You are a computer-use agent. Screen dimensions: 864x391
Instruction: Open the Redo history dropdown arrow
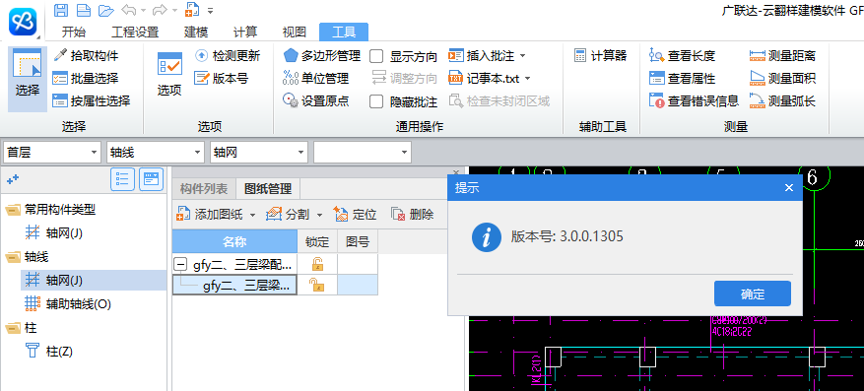pos(174,11)
